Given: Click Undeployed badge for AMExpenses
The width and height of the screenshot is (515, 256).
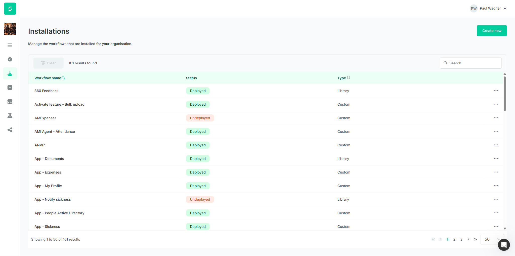Looking at the screenshot, I should 200,118.
